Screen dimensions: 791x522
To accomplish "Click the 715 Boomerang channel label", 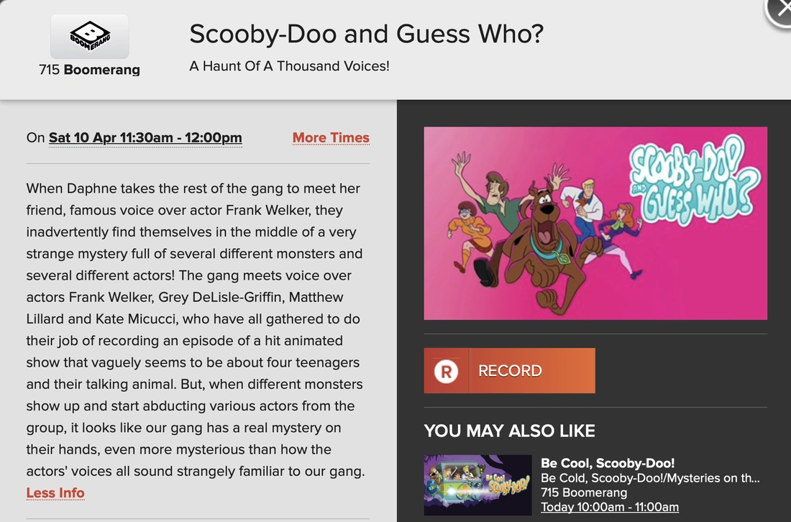I will [x=89, y=70].
